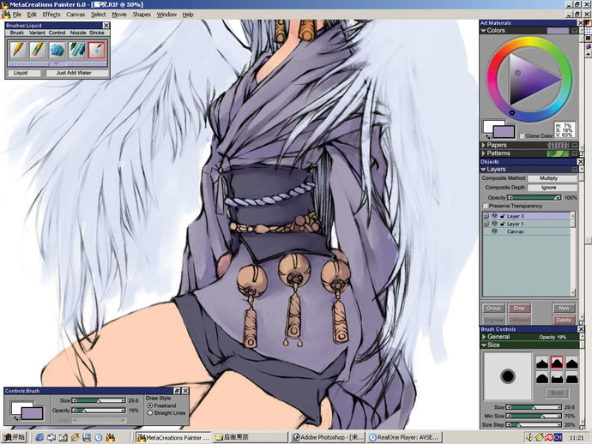Click the New layer button
Image resolution: width=592 pixels, height=444 pixels.
[564, 309]
